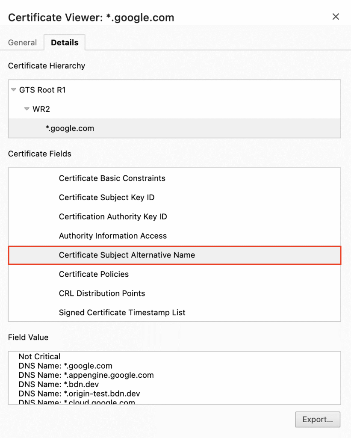Select Certificate Policies field

coord(94,274)
